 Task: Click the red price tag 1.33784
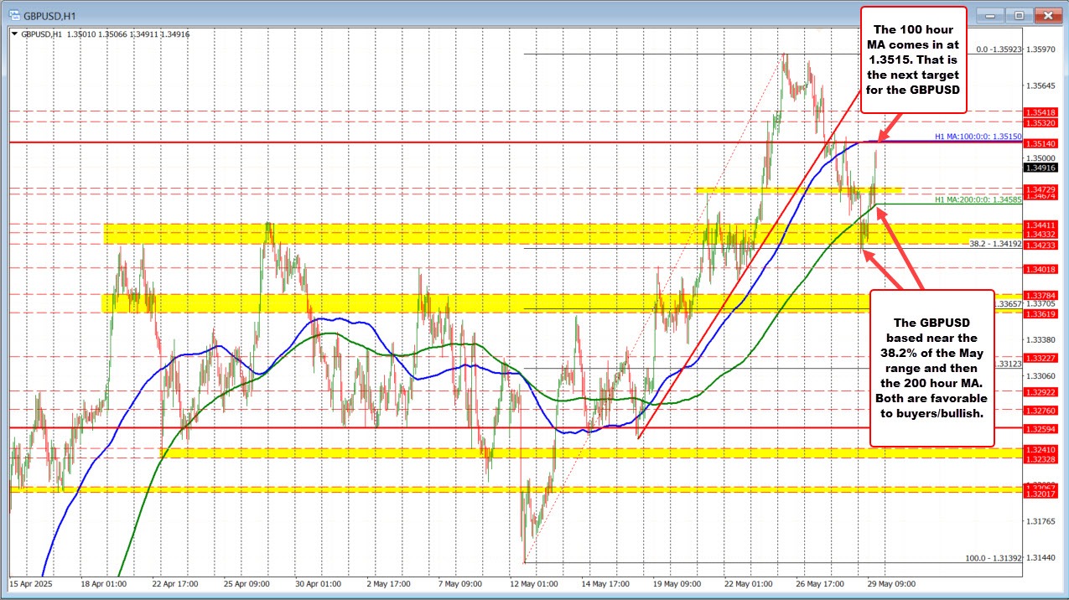tap(1040, 295)
